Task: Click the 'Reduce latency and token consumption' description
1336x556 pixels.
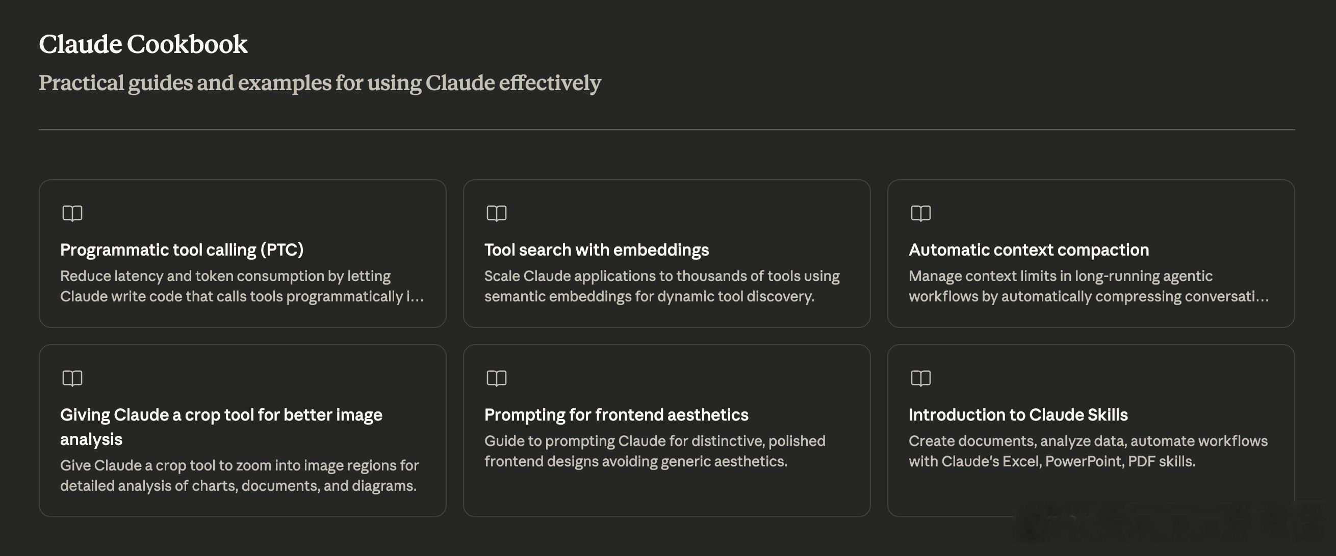Action: pos(242,286)
